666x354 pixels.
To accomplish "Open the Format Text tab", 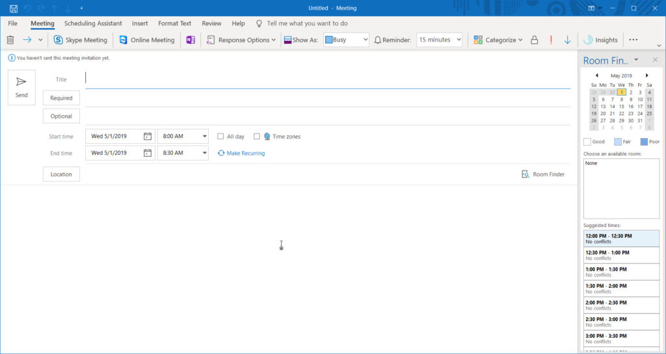I will tap(174, 23).
